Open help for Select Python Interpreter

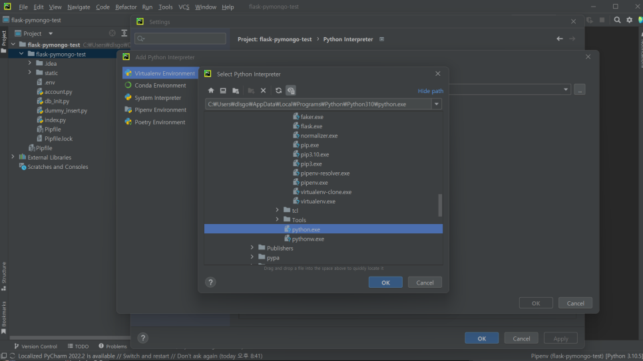click(210, 283)
